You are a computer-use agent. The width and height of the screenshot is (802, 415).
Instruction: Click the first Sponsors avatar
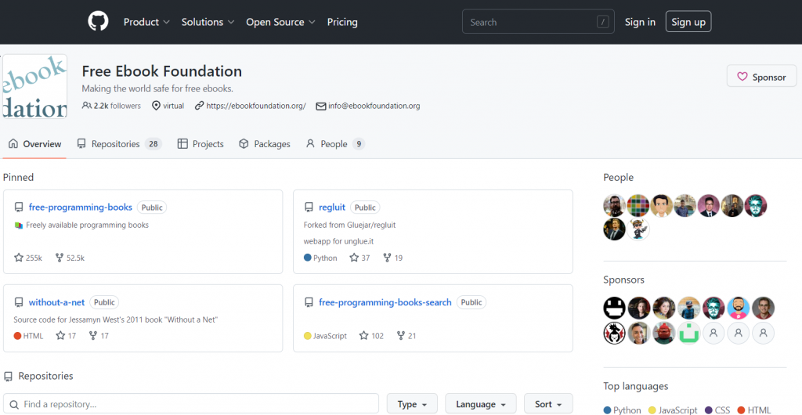click(x=614, y=308)
